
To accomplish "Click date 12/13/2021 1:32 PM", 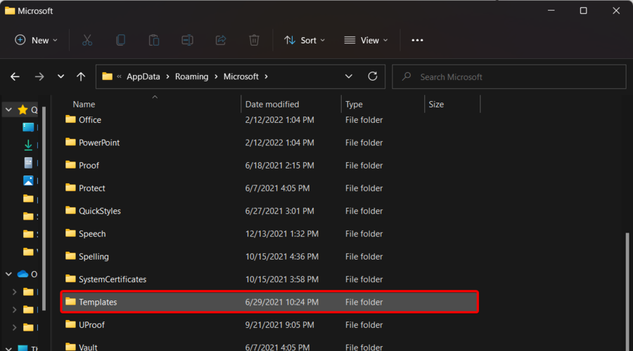I will (x=282, y=234).
